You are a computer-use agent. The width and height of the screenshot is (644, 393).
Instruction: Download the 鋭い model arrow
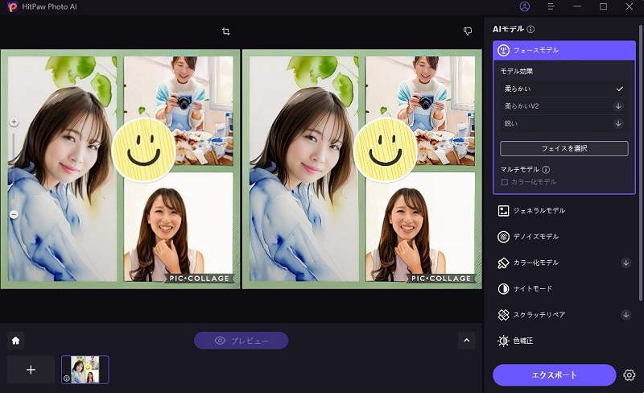coord(618,123)
